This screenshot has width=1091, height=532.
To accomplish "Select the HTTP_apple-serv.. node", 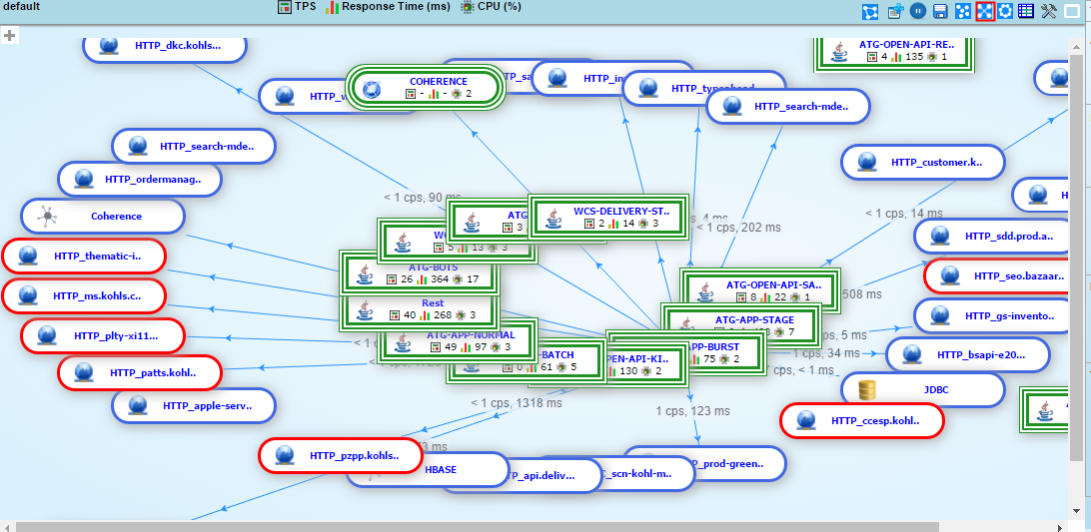I will click(x=194, y=405).
